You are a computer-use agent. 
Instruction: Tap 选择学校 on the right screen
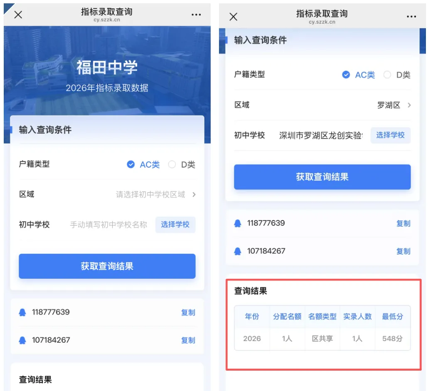pos(390,135)
